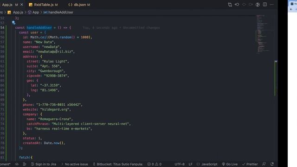Go to previous revision arrow icon

pos(237,5)
